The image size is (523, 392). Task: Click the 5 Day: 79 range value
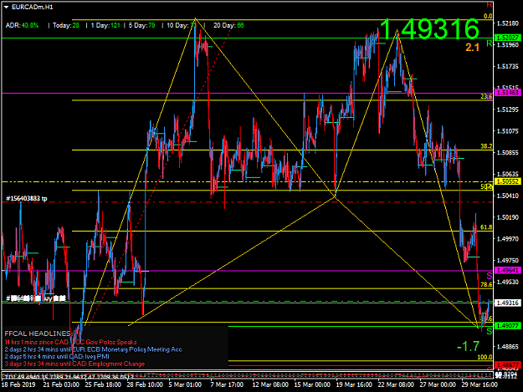pos(141,25)
